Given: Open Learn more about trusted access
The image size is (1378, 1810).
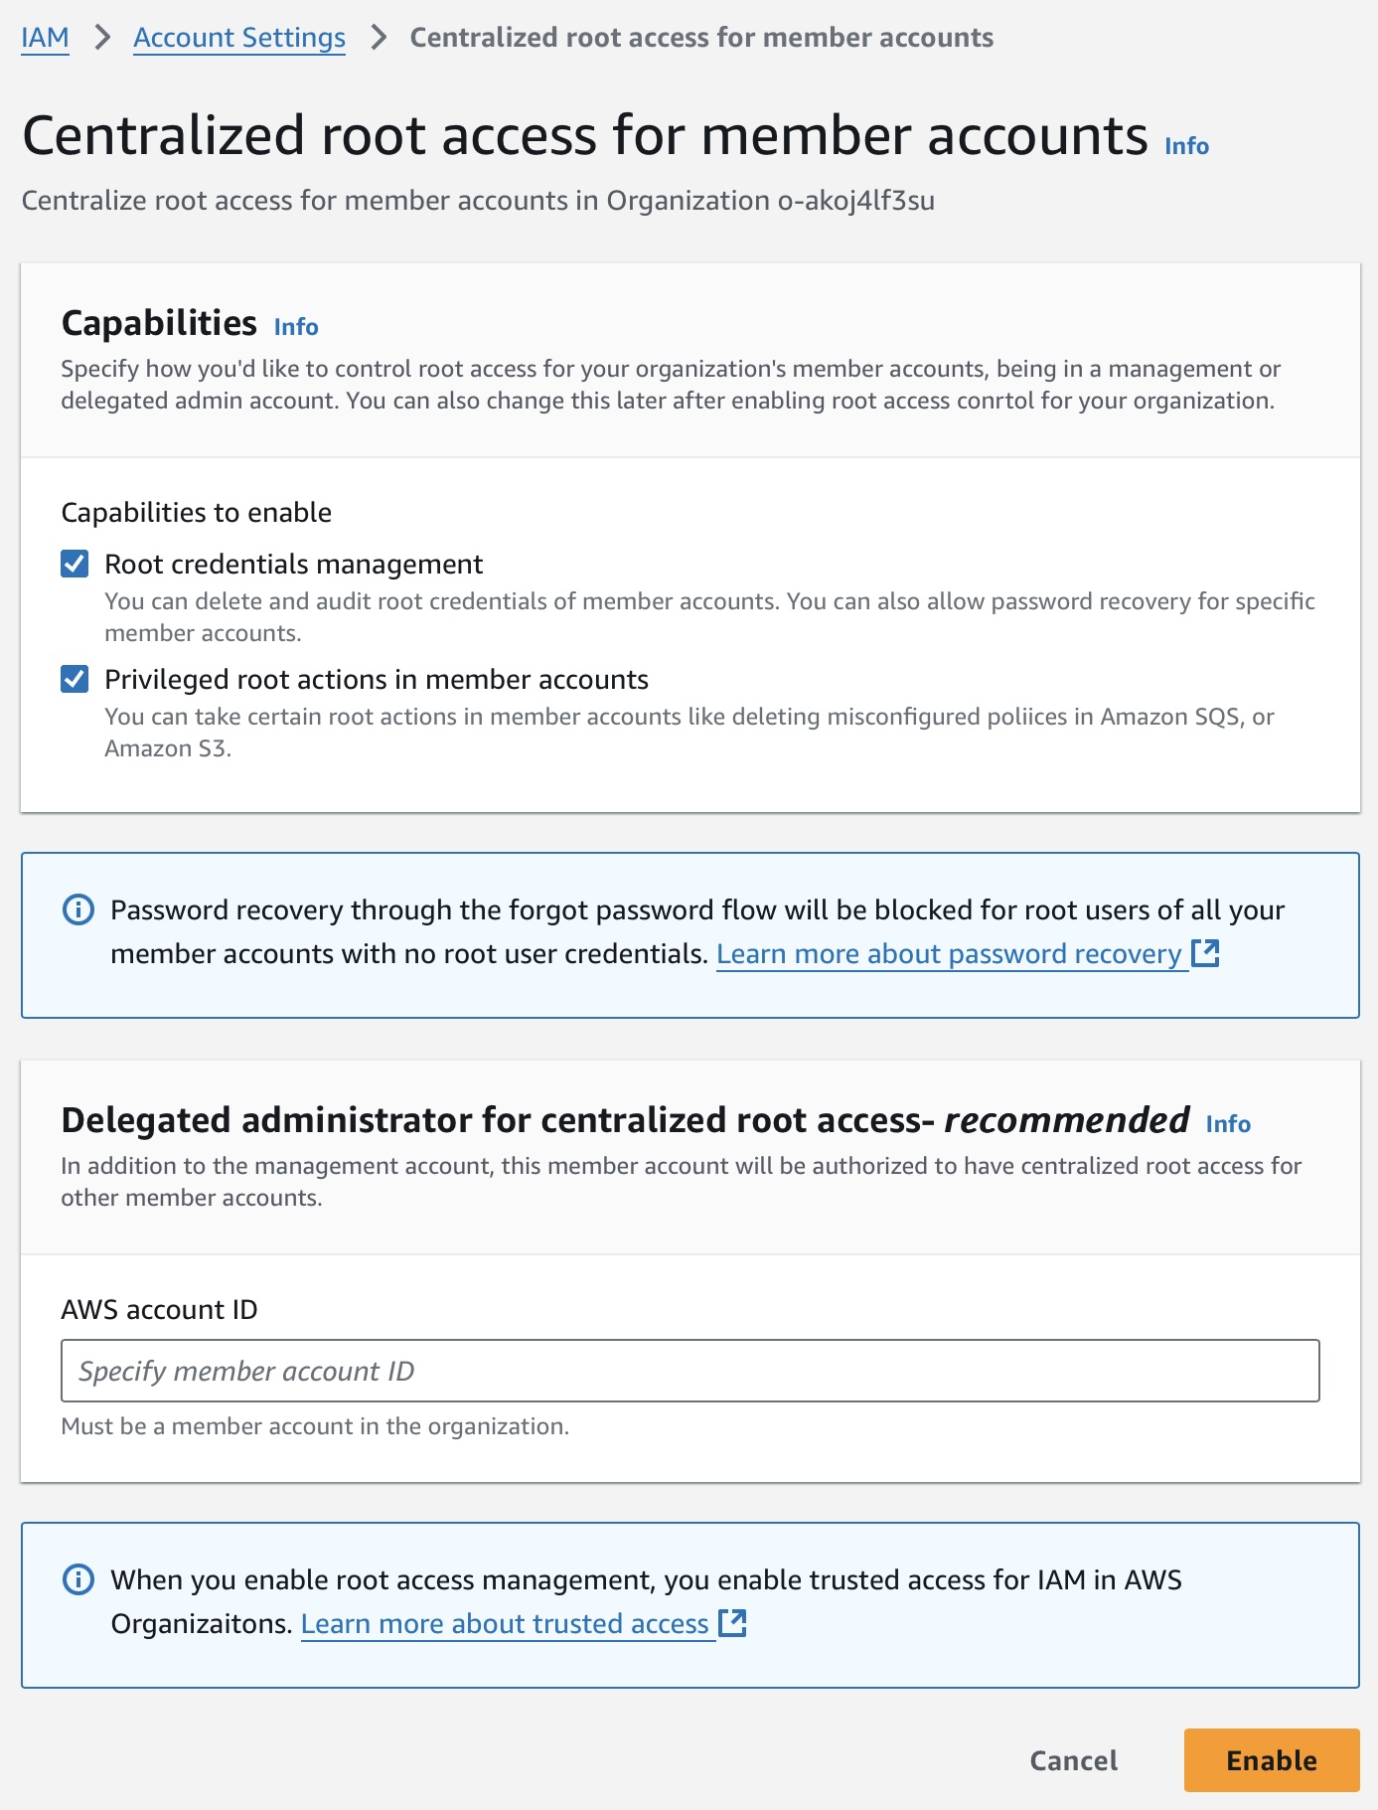Looking at the screenshot, I should point(505,1624).
